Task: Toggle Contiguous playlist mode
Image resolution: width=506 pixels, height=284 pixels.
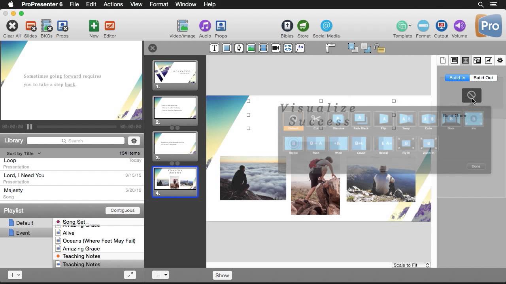Action: [123, 210]
